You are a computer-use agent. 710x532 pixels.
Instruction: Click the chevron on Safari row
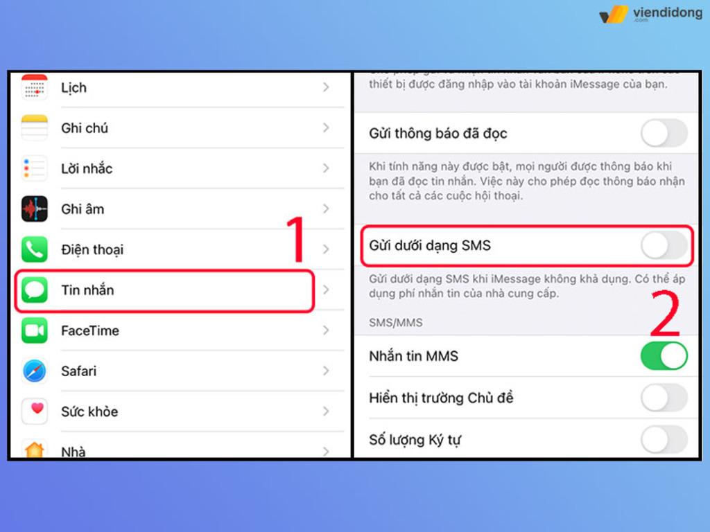coord(326,371)
